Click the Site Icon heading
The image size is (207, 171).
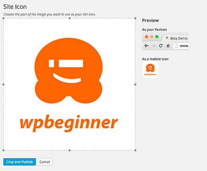[15, 7]
